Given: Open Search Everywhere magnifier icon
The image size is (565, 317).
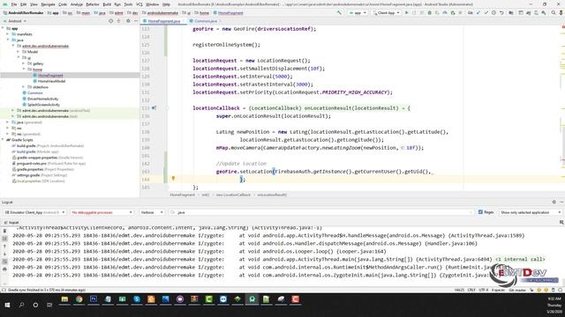Looking at the screenshot, I should pyautogui.click(x=554, y=12).
